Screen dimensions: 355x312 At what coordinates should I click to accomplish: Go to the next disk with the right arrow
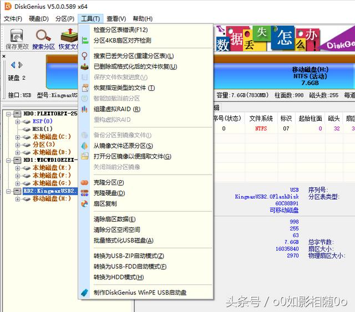(21, 65)
